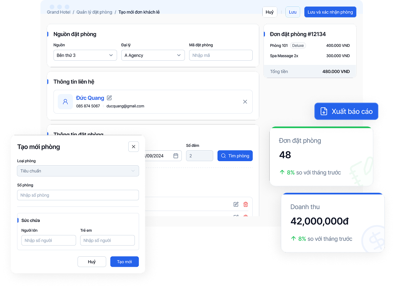Open Quản lý đặt phòng breadcrumb

(x=94, y=12)
